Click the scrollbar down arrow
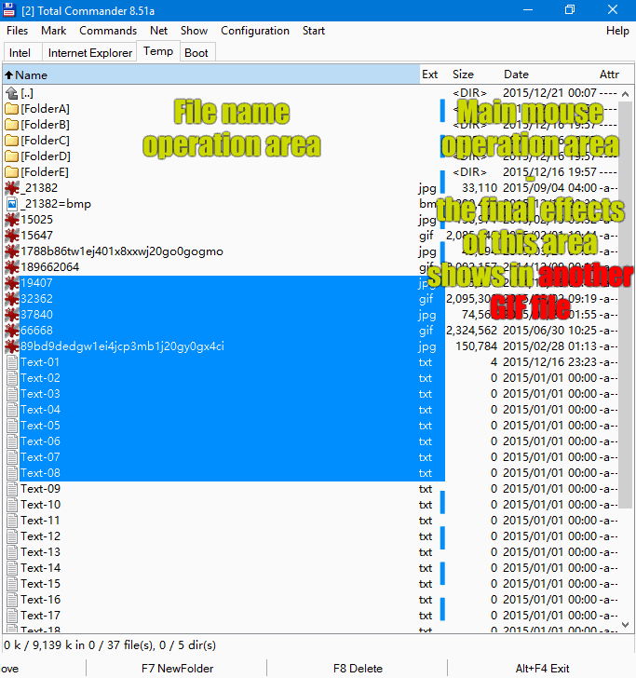This screenshot has height=678, width=636. [625, 624]
